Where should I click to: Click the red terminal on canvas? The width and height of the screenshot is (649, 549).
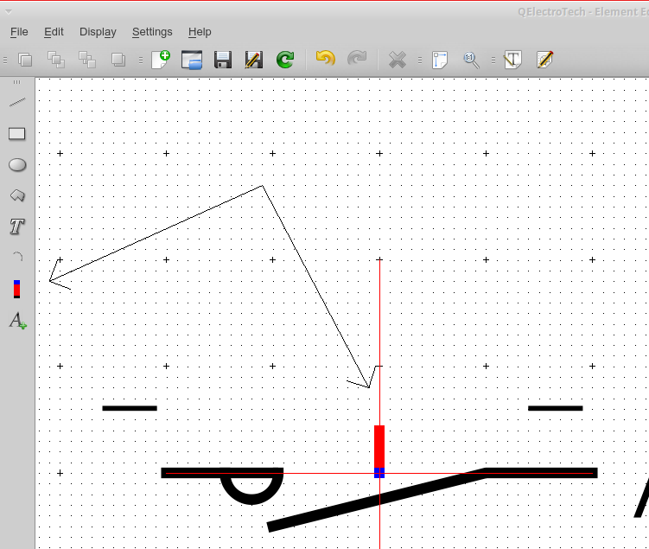[x=379, y=447]
